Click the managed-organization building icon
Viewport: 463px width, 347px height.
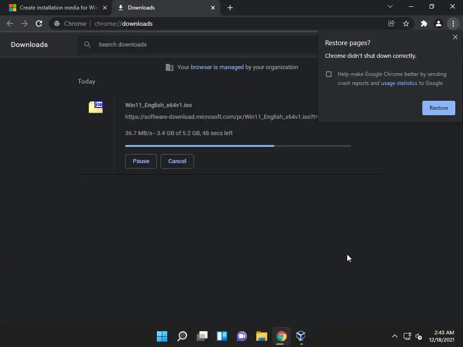170,67
